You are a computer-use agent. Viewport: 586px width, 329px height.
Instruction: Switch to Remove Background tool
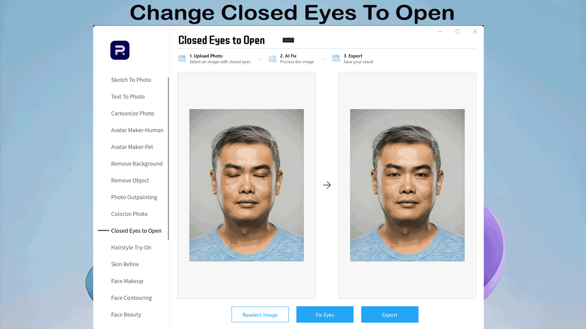point(136,164)
